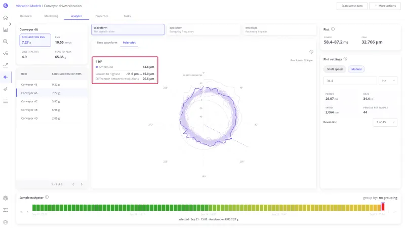Click the 34.4 frequency input field

(x=350, y=81)
